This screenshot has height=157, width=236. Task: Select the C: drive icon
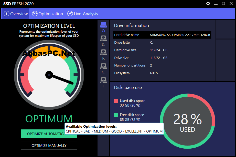pyautogui.click(x=104, y=25)
